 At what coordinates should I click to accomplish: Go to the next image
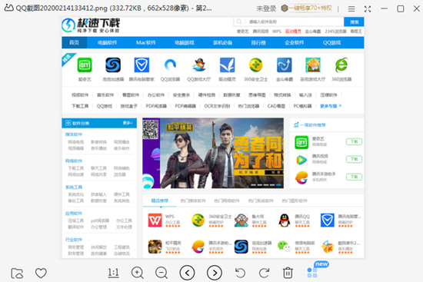click(215, 273)
